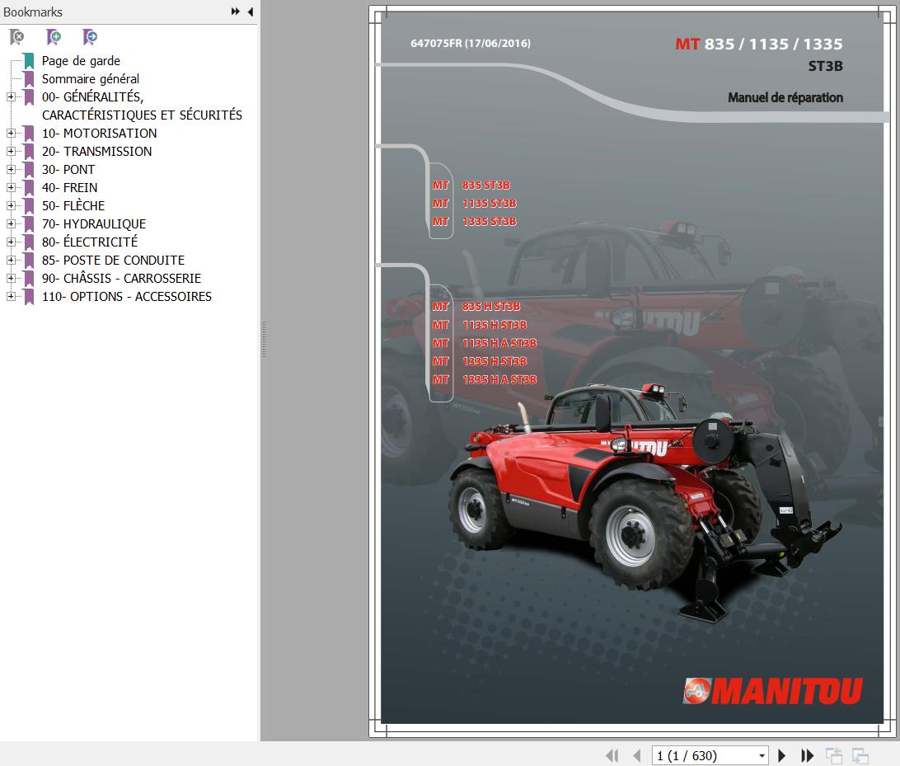The image size is (900, 766).
Task: Click the panel splitter handle beside bookmarks
Action: pyautogui.click(x=264, y=340)
